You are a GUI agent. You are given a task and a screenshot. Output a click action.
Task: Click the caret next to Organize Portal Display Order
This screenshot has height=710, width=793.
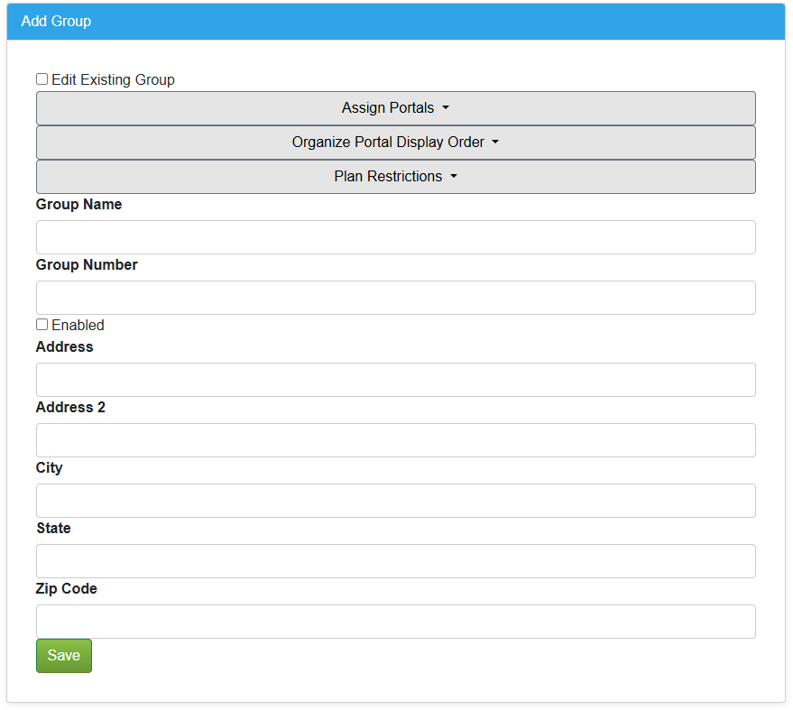[495, 143]
